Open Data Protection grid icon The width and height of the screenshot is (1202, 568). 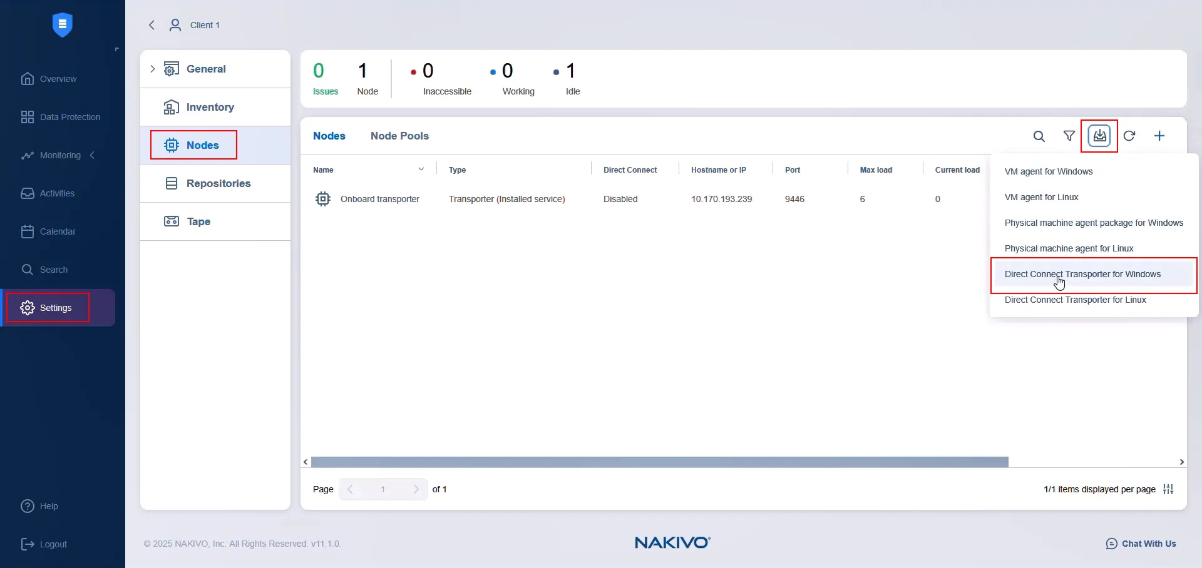[28, 117]
